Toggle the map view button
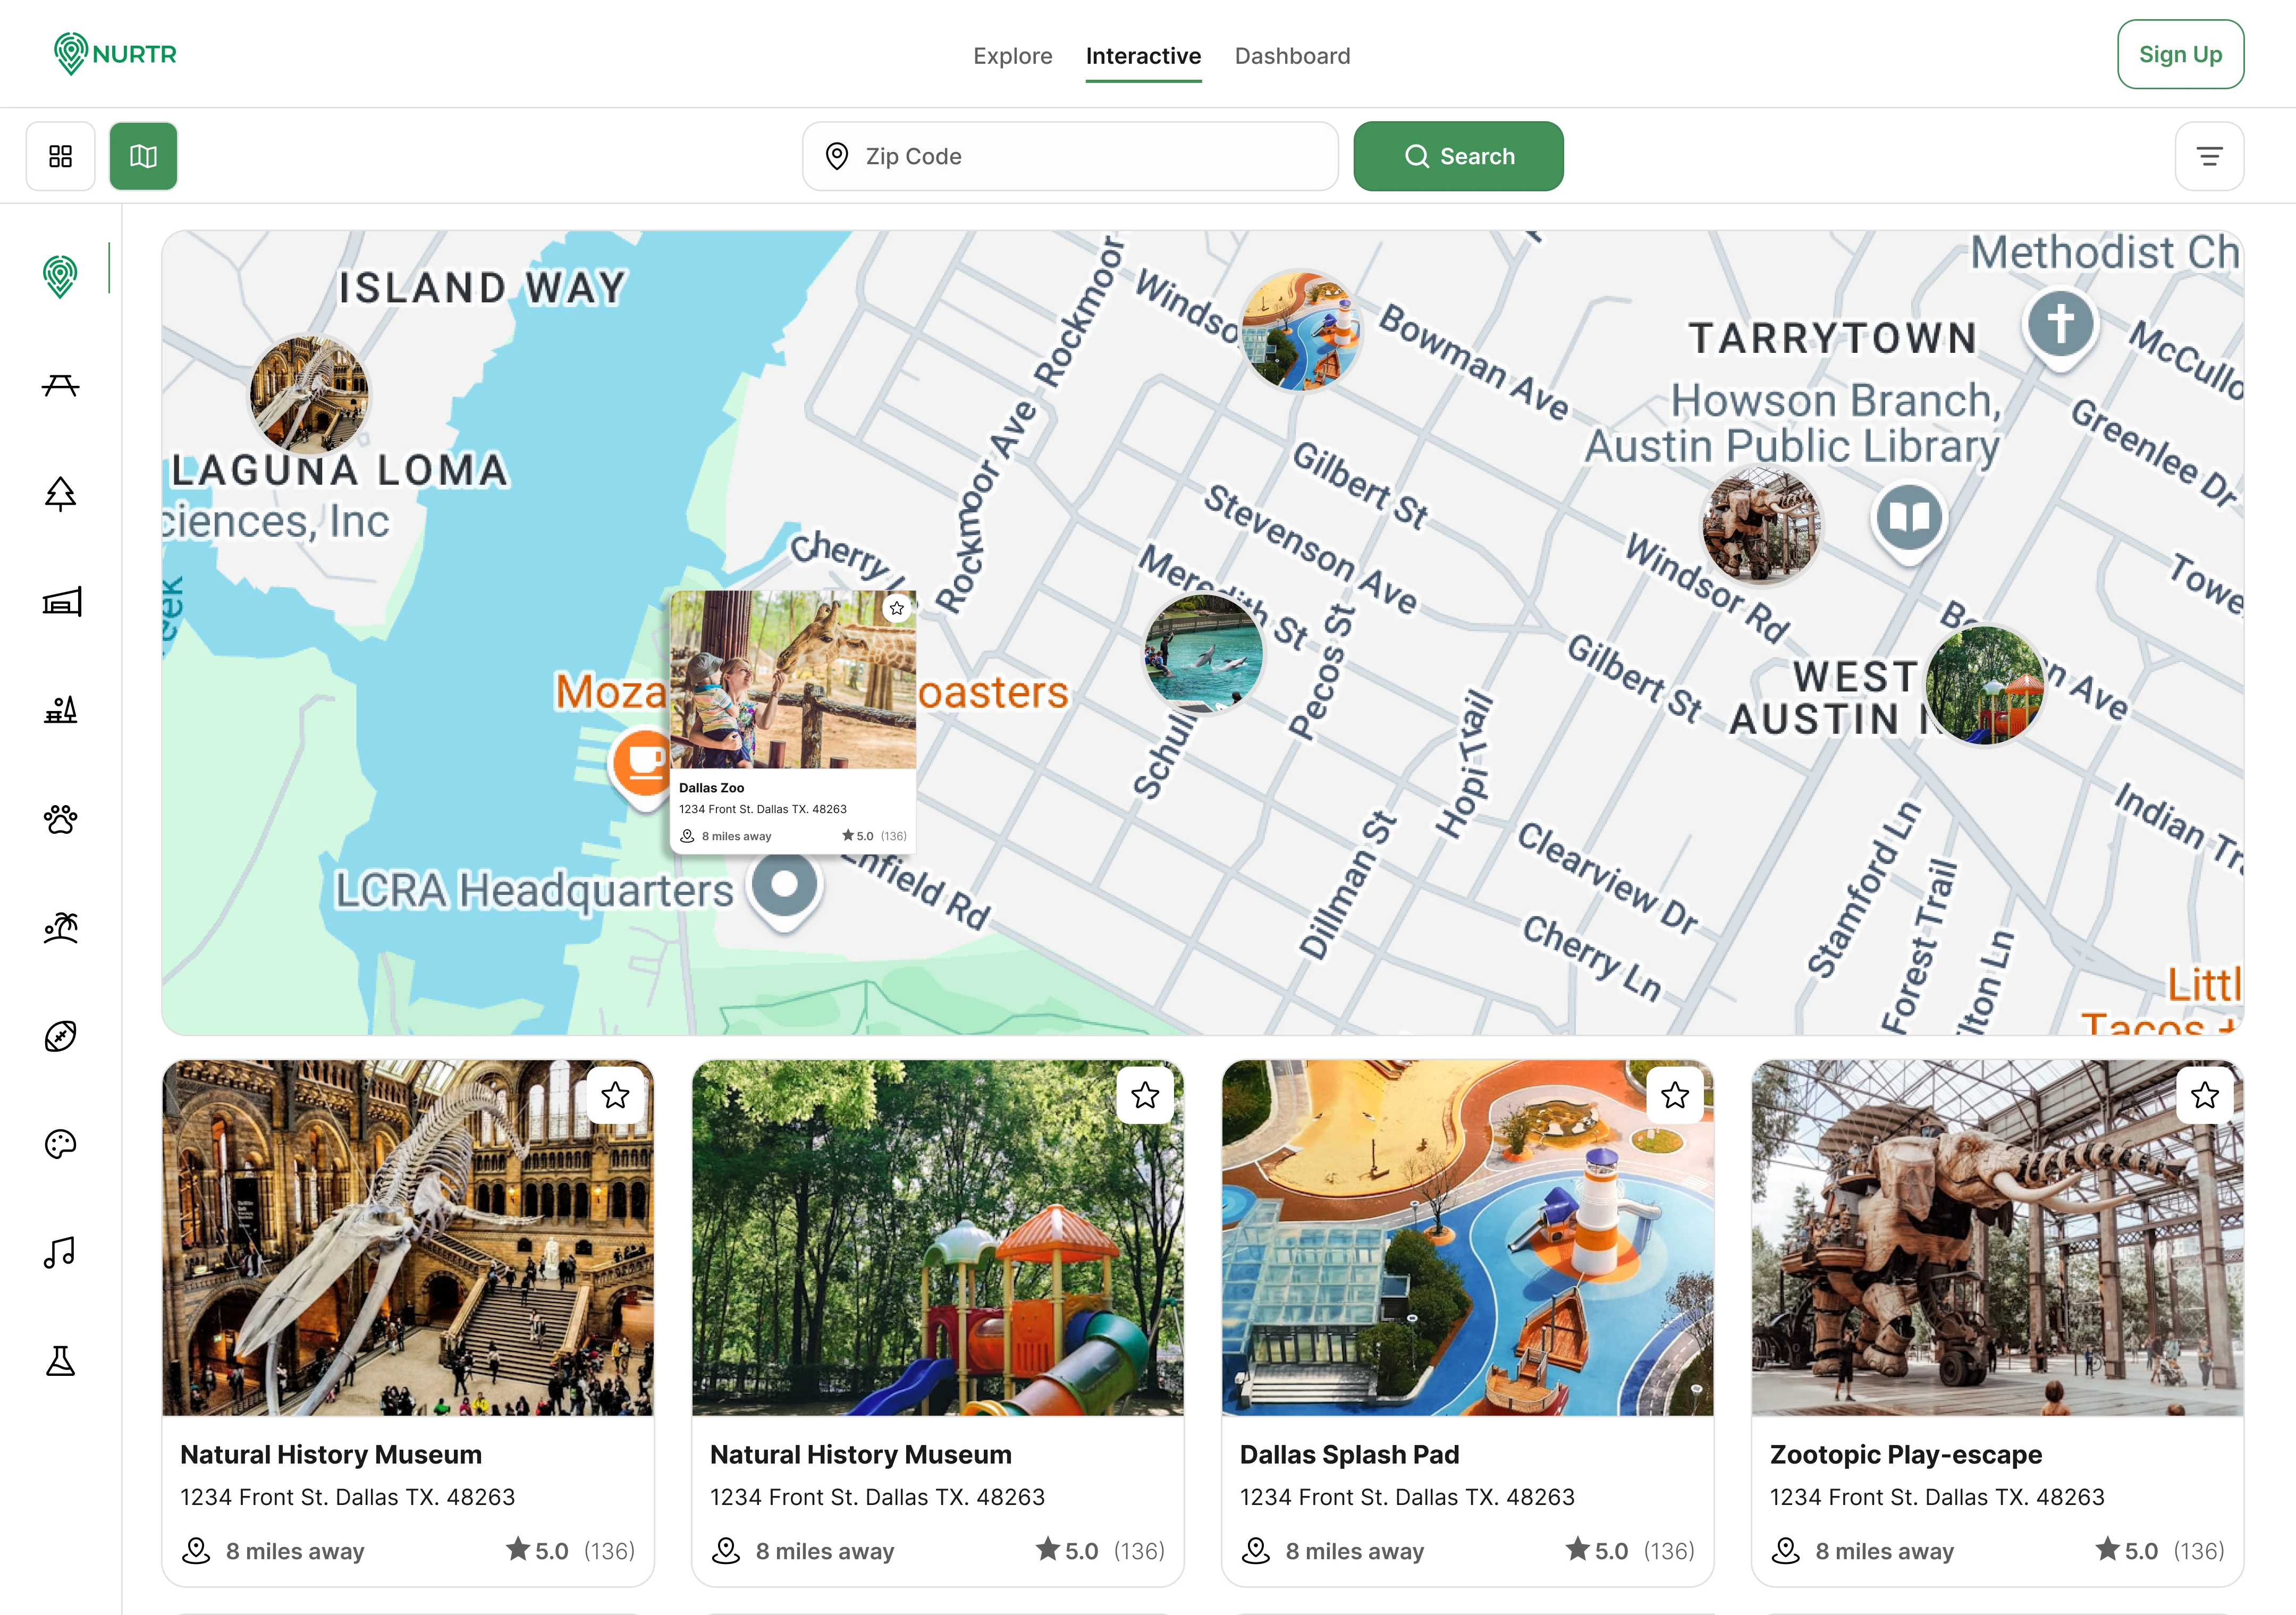The width and height of the screenshot is (2296, 1615). 143,156
